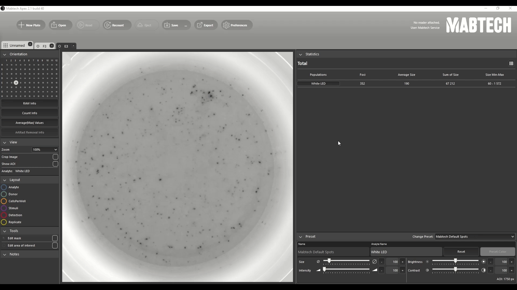Adjust the Brightness slider
The height and width of the screenshot is (290, 517).
pyautogui.click(x=455, y=261)
